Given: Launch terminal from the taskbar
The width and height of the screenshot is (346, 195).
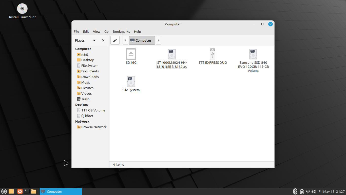Looking at the screenshot, I should click(27, 191).
